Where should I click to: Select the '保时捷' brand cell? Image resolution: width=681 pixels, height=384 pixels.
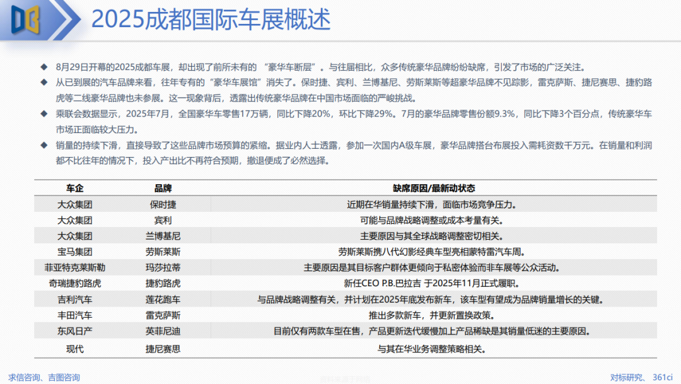click(x=163, y=204)
